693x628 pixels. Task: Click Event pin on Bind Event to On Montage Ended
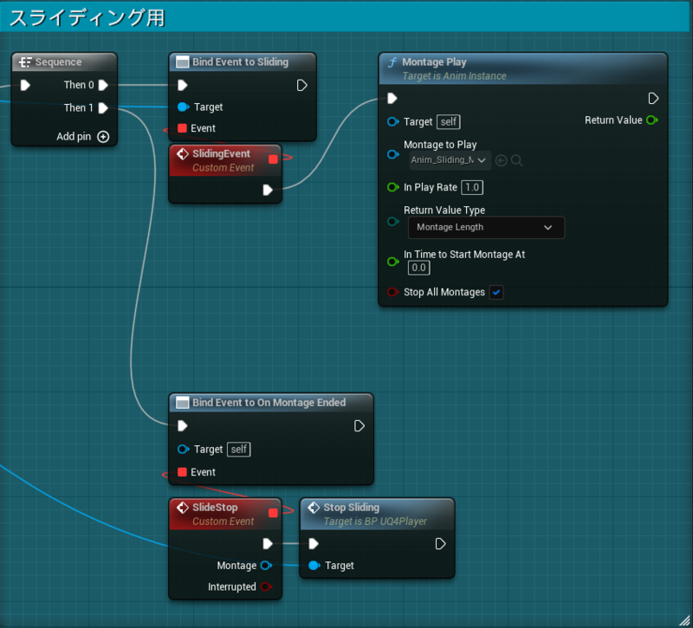pos(182,472)
